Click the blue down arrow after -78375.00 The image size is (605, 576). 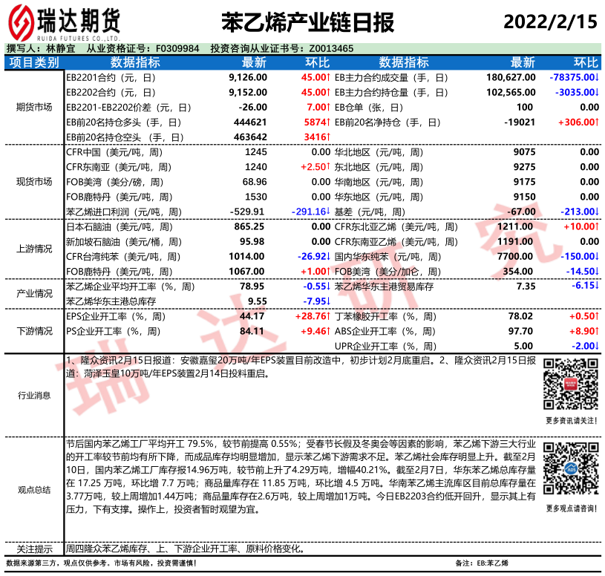[597, 77]
